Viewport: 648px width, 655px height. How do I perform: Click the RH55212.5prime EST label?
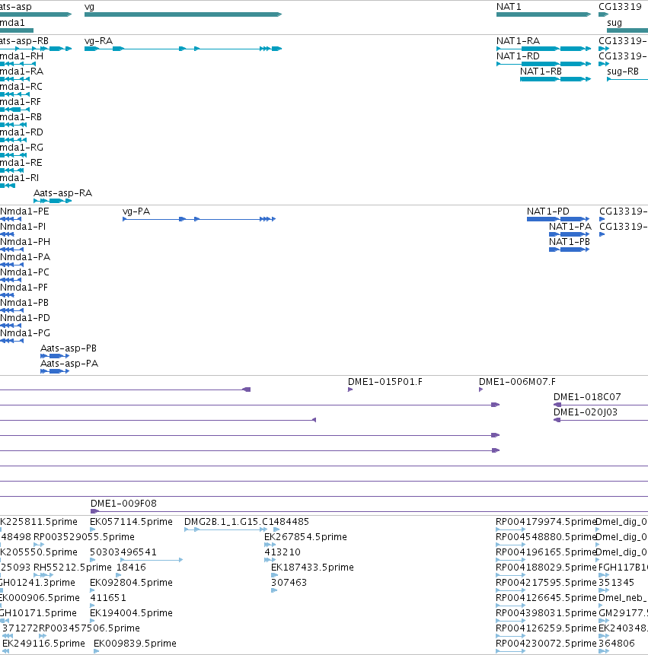pos(72,568)
